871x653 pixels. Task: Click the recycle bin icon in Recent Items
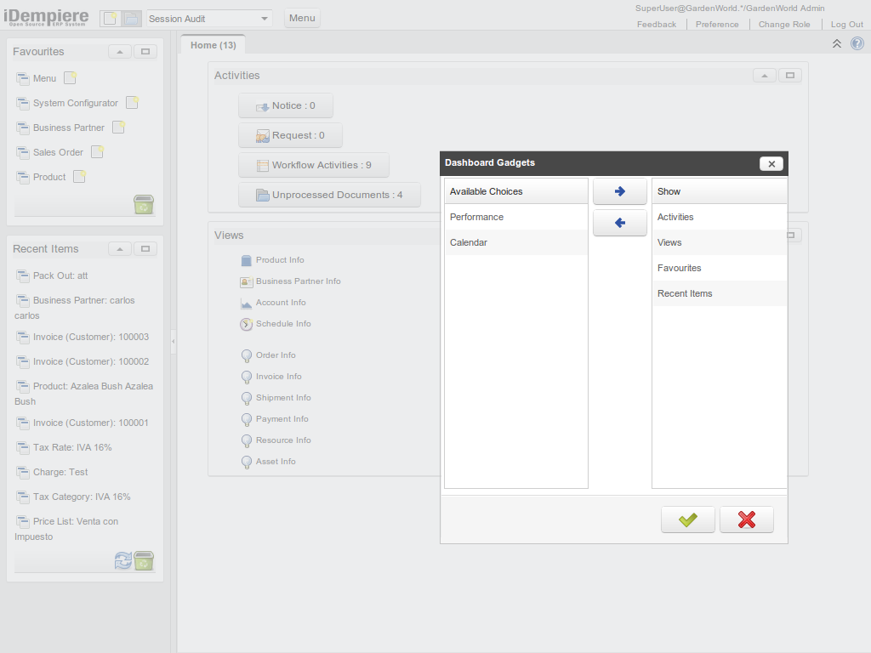pyautogui.click(x=144, y=561)
